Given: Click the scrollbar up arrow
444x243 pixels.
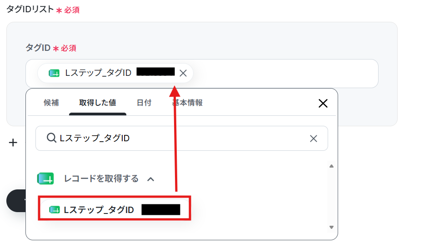Looking at the screenshot, I should tap(331, 166).
